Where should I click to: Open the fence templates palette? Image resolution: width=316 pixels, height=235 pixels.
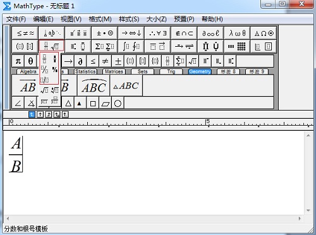point(25,46)
